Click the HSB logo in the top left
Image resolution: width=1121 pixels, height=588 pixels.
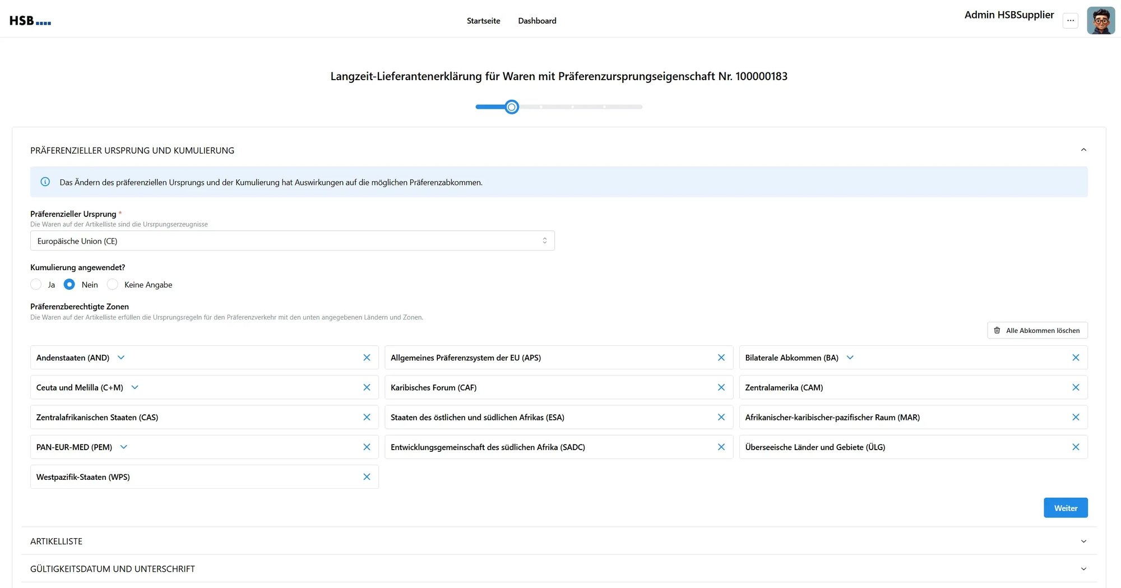tap(29, 20)
